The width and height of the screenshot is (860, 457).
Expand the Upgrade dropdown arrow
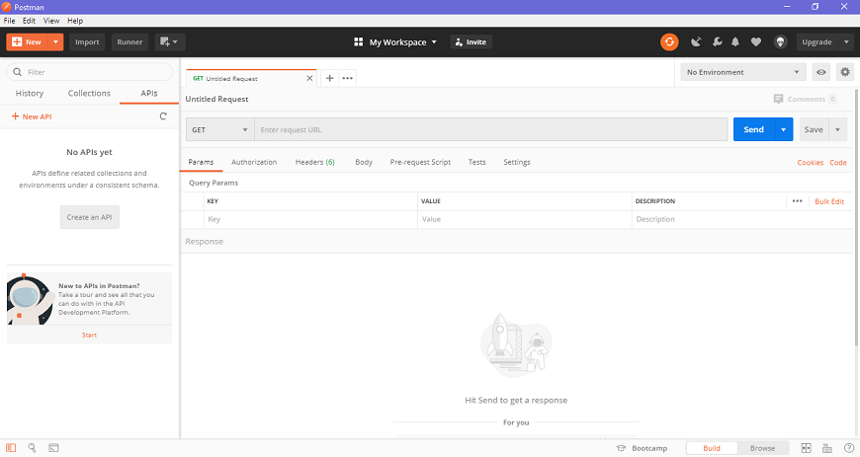coord(846,42)
